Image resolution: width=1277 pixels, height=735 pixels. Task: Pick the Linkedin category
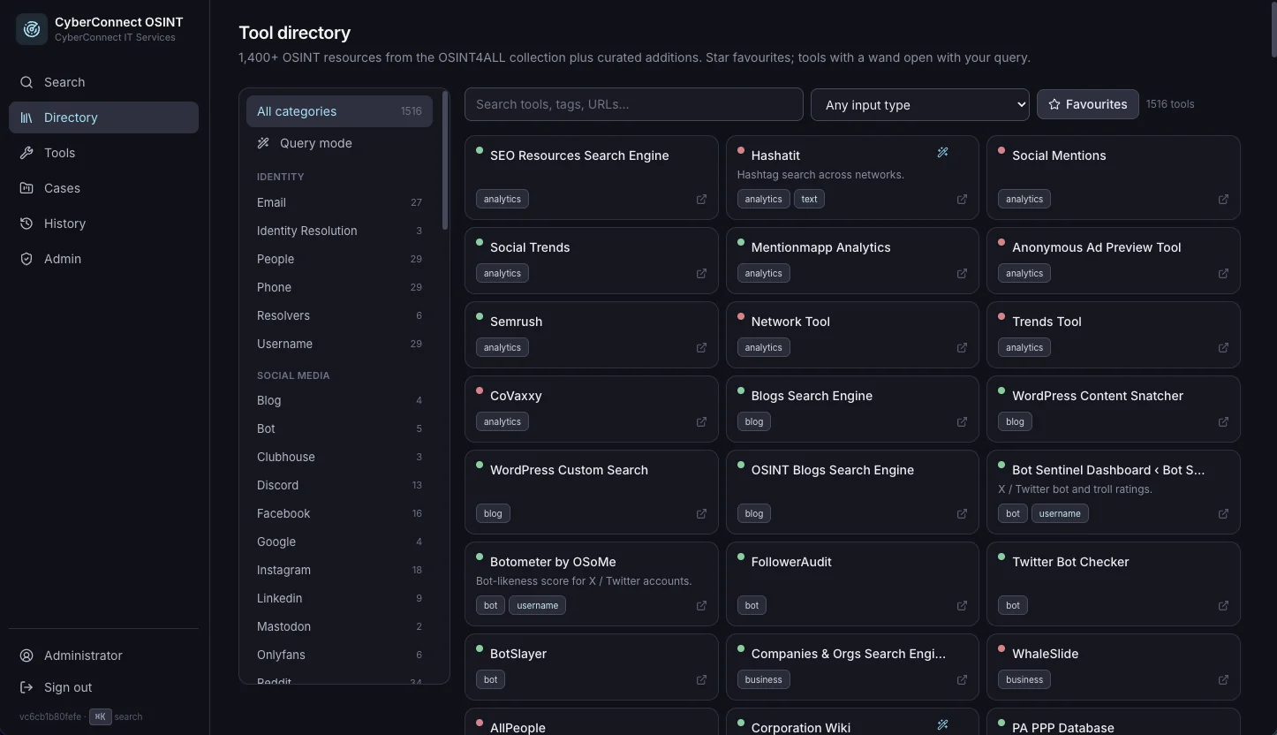(x=339, y=598)
